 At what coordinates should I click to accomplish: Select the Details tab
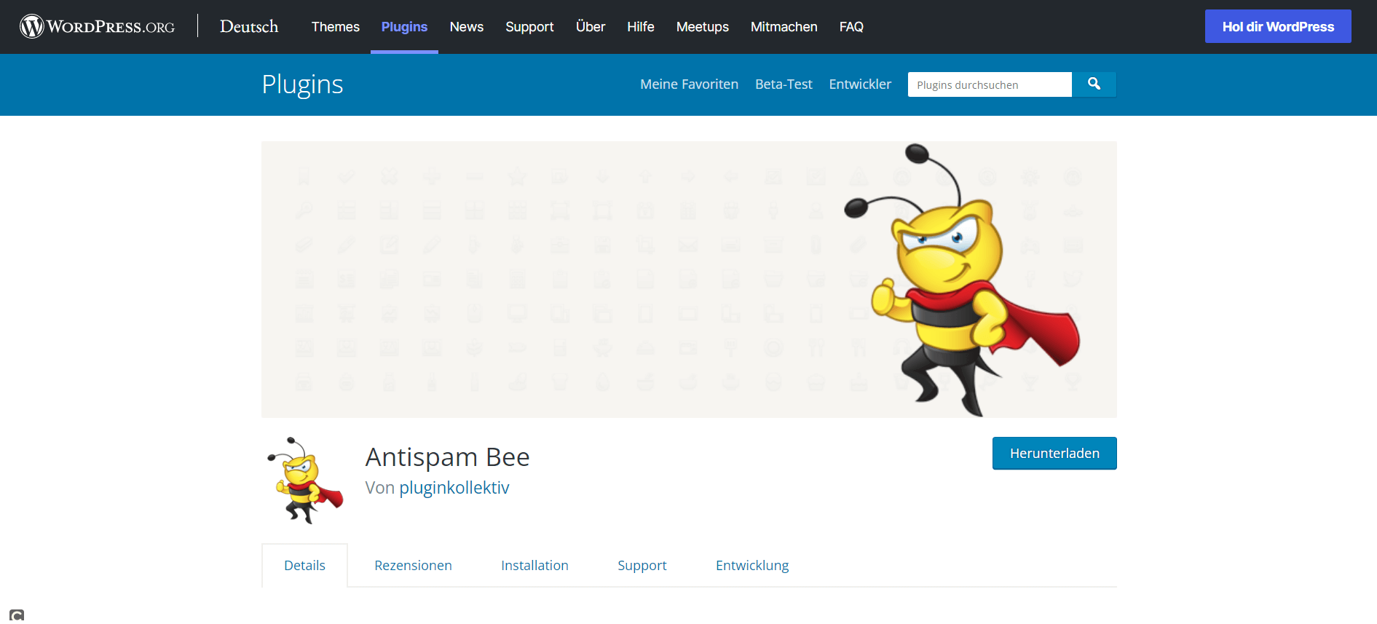(x=304, y=566)
